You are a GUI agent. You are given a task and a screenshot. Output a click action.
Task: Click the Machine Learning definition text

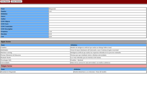point(96,53)
